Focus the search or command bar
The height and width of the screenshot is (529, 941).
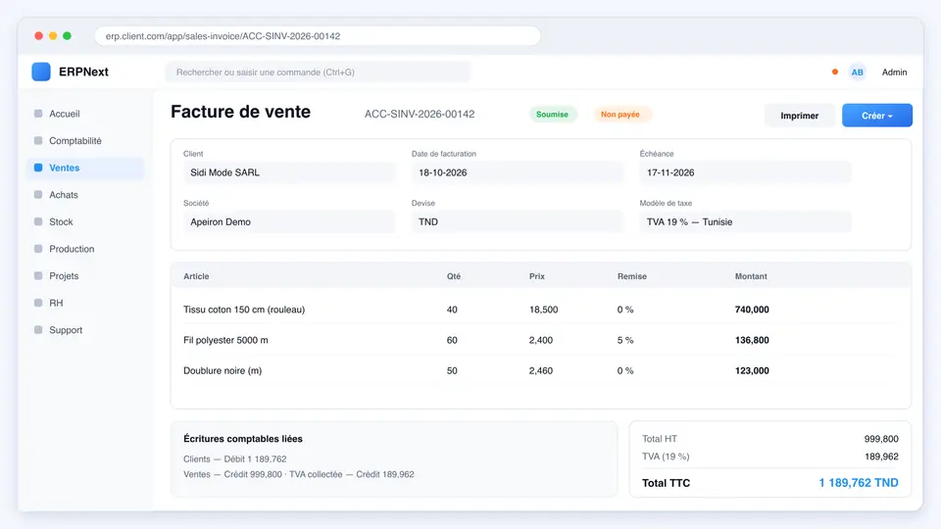pyautogui.click(x=318, y=72)
